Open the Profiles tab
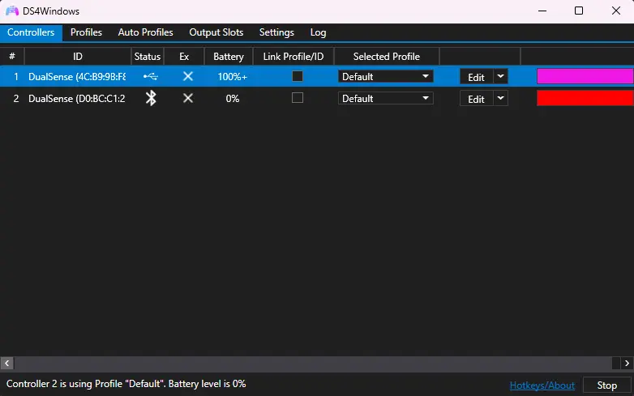The height and width of the screenshot is (396, 634). click(x=86, y=32)
